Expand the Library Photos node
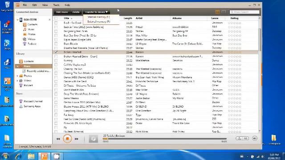The height and width of the screenshot is (160, 285). [x=17, y=76]
